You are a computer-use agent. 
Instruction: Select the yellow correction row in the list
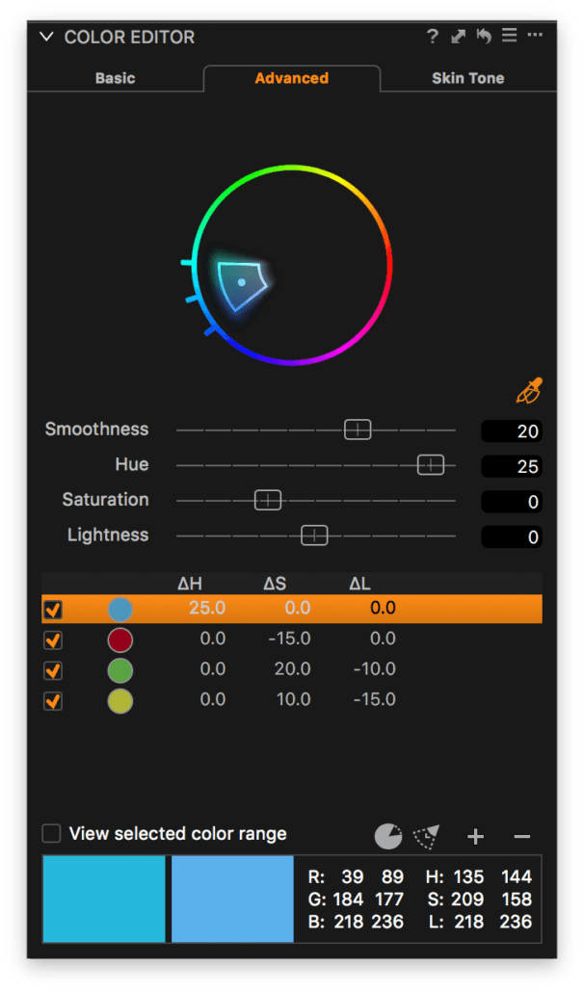289,701
